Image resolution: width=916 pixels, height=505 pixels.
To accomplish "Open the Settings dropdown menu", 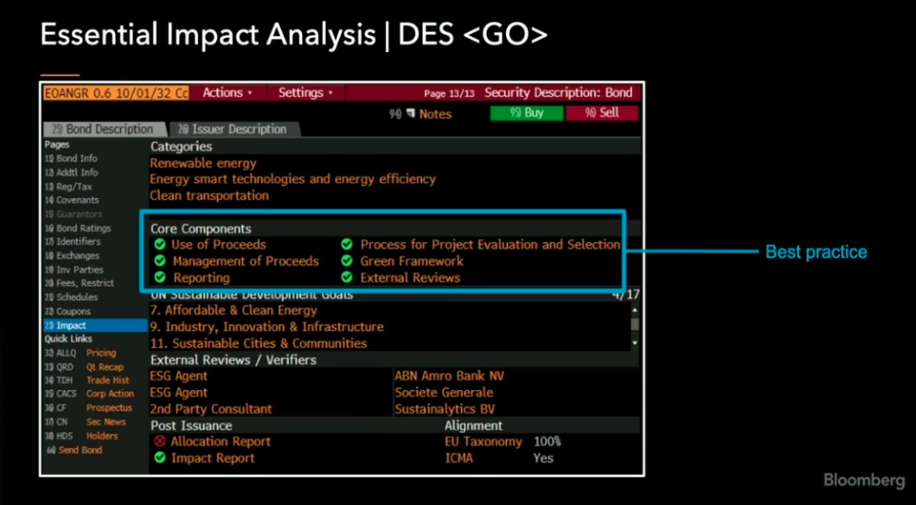I will [305, 93].
